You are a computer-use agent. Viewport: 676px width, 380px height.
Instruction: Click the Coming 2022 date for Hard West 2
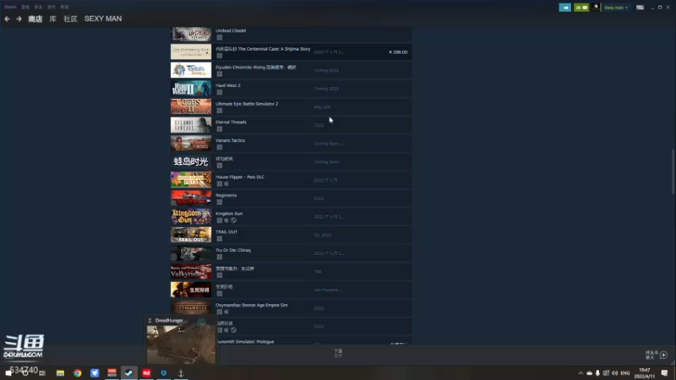click(326, 89)
